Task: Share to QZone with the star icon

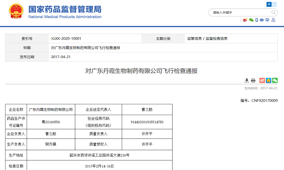Action: point(268,80)
